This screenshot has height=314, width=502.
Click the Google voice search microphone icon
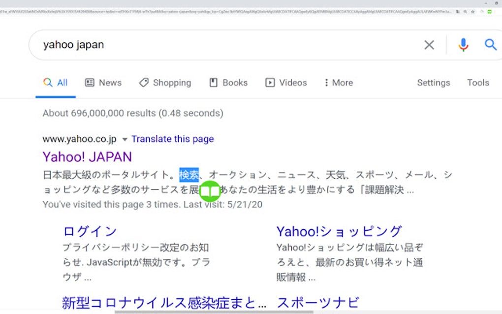pos(463,44)
